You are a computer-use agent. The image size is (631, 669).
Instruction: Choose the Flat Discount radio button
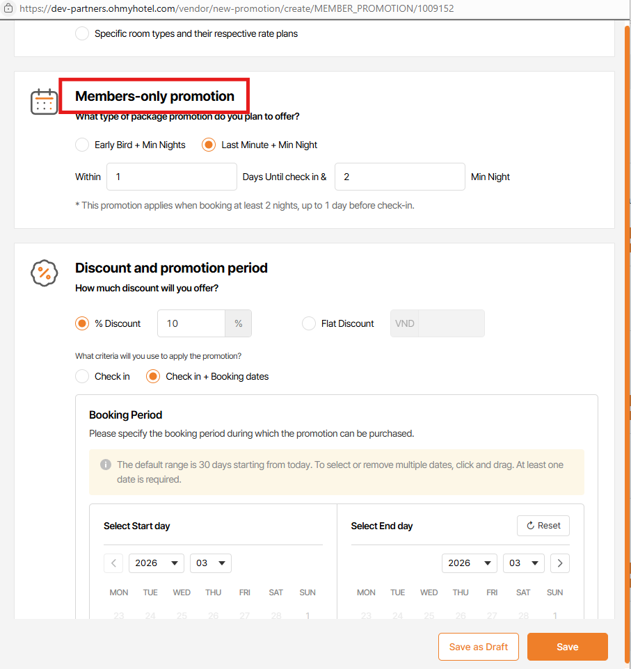coord(309,323)
